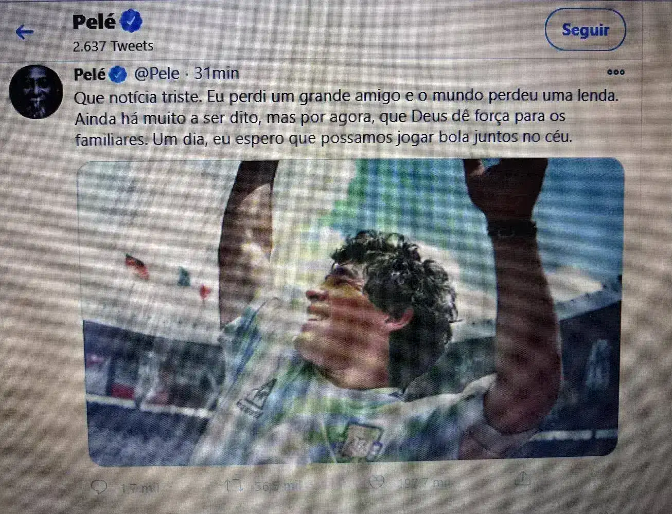Click the @Pele handle link
The width and height of the screenshot is (672, 514).
157,74
